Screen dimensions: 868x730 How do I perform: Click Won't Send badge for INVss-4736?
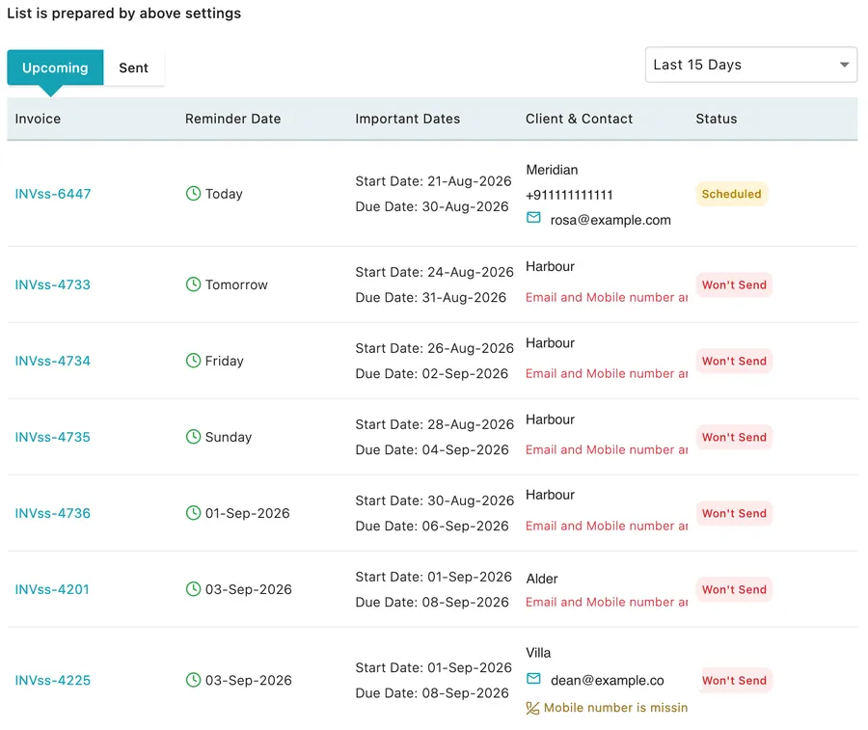734,513
